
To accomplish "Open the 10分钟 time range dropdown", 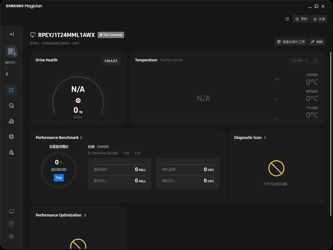I will pyautogui.click(x=300, y=61).
